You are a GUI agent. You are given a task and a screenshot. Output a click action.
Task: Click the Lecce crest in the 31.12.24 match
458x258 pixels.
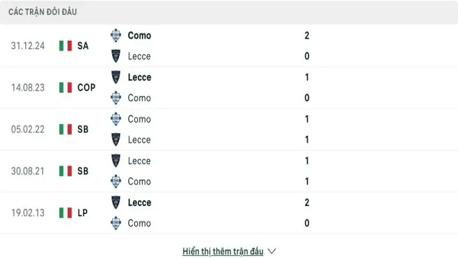(x=116, y=56)
